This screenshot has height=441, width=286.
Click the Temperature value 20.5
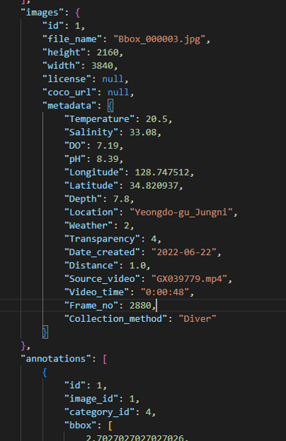pyautogui.click(x=156, y=119)
